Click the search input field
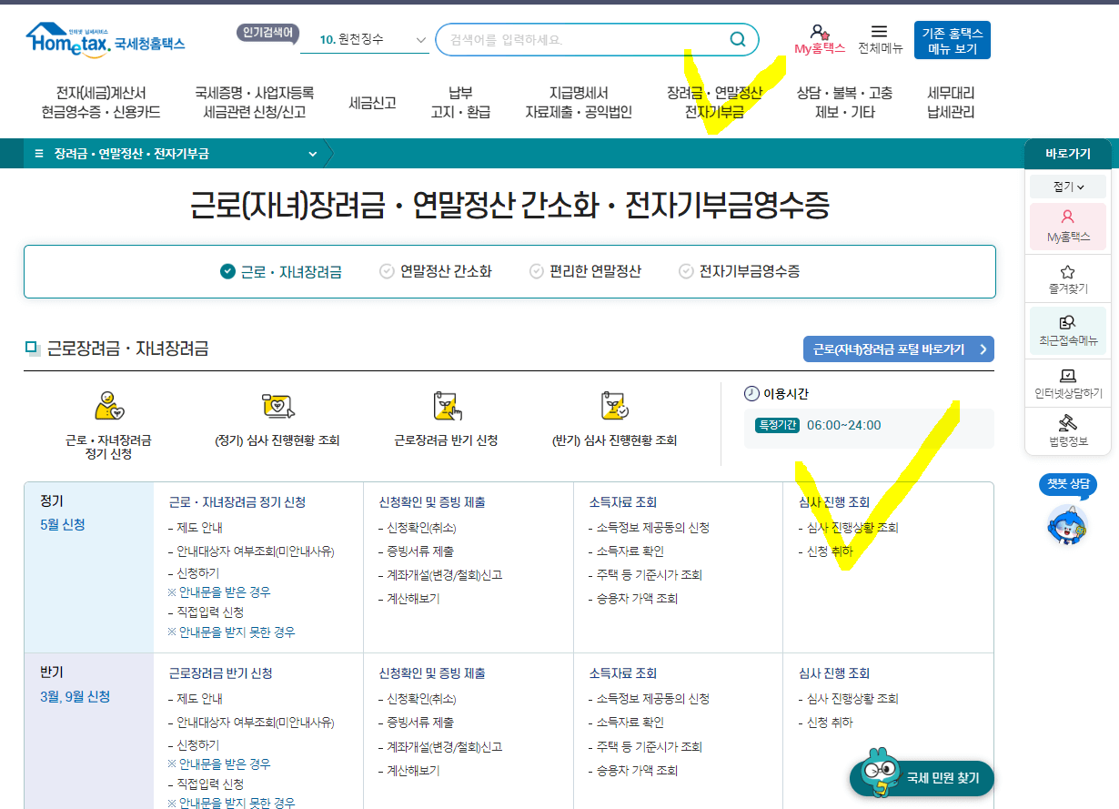Viewport: 1119px width, 809px height. pyautogui.click(x=582, y=39)
